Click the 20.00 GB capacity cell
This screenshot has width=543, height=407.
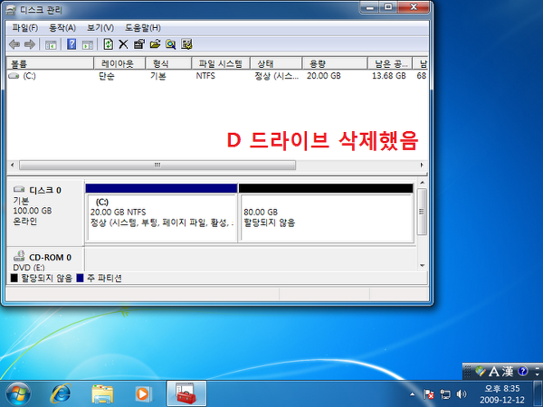point(323,76)
